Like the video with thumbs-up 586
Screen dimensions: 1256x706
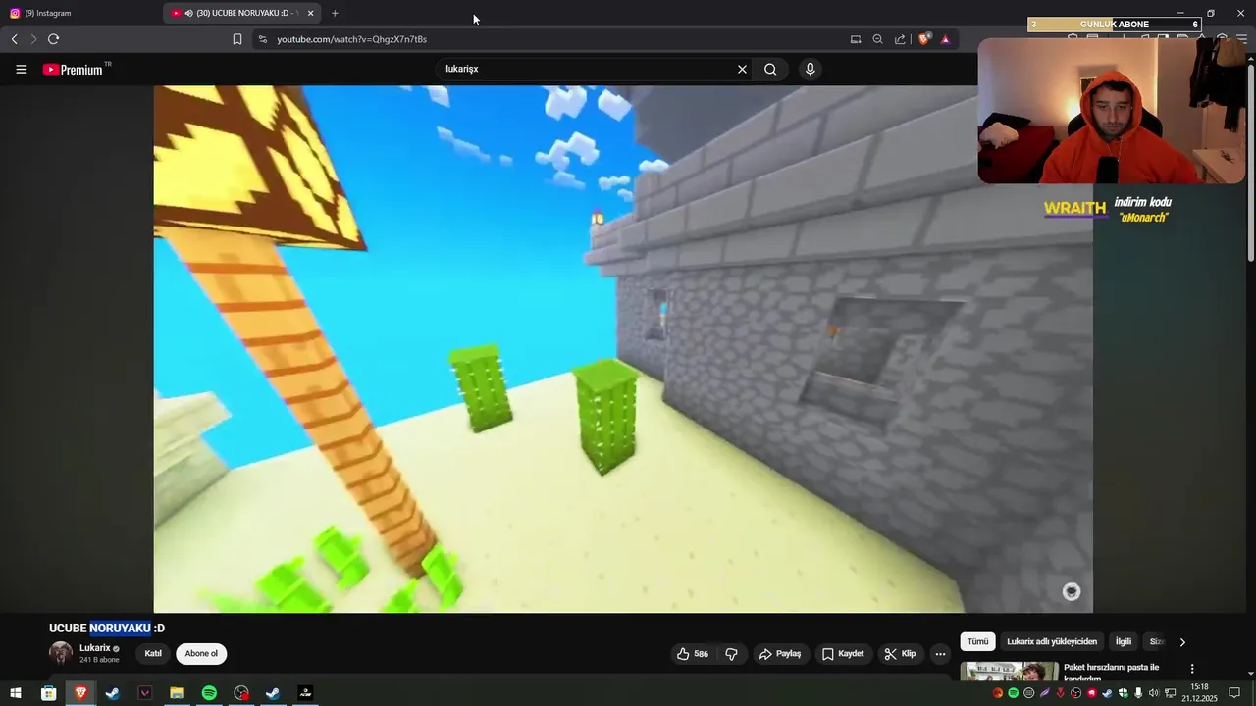(693, 654)
